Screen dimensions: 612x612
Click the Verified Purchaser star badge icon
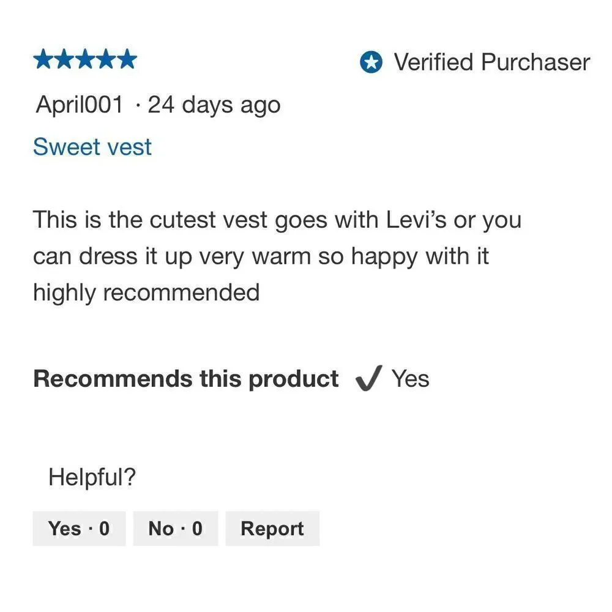click(x=371, y=62)
